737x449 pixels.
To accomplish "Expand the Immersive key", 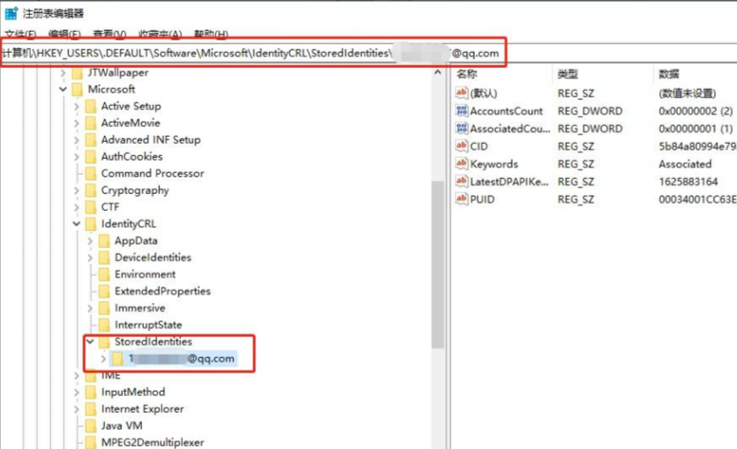I will (x=90, y=309).
